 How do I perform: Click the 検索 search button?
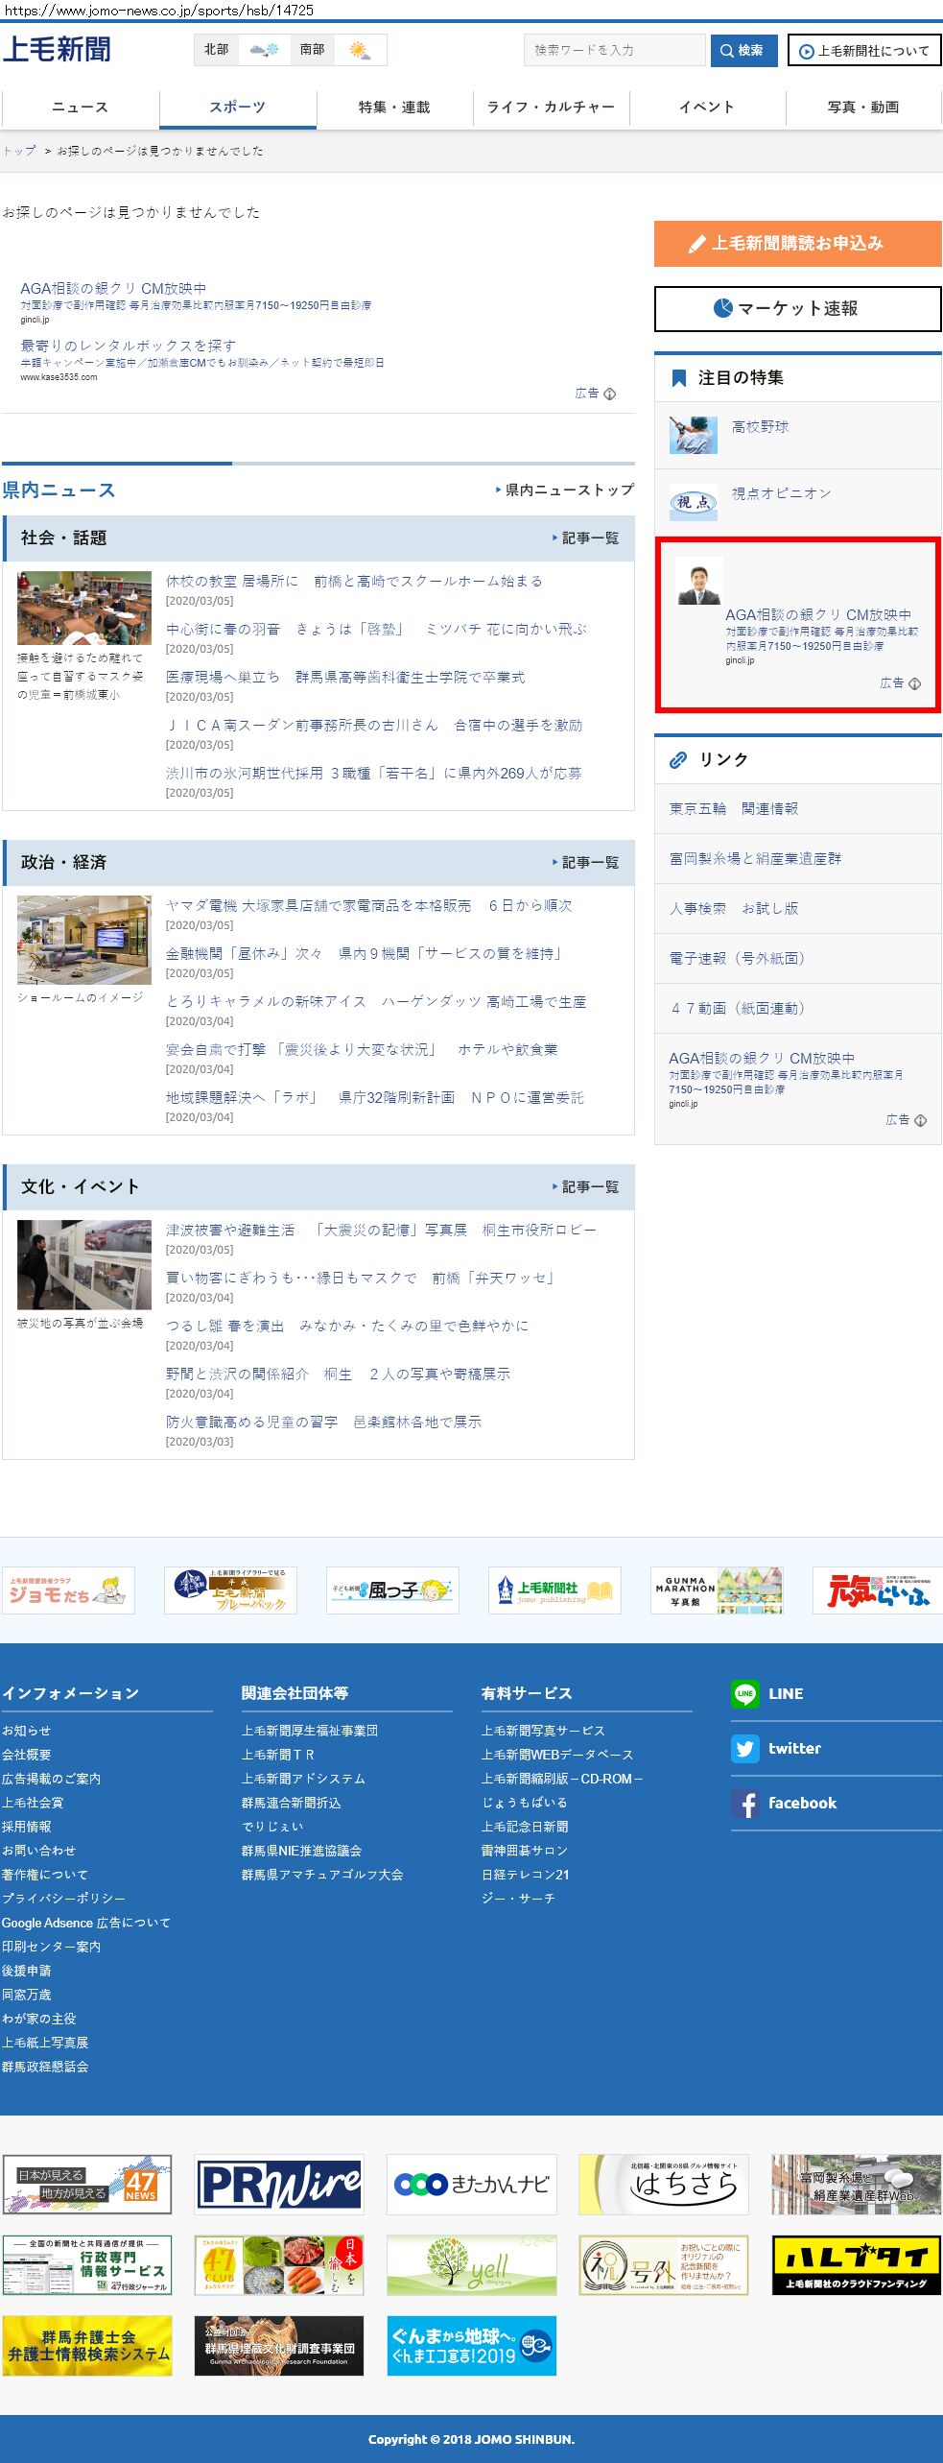743,50
